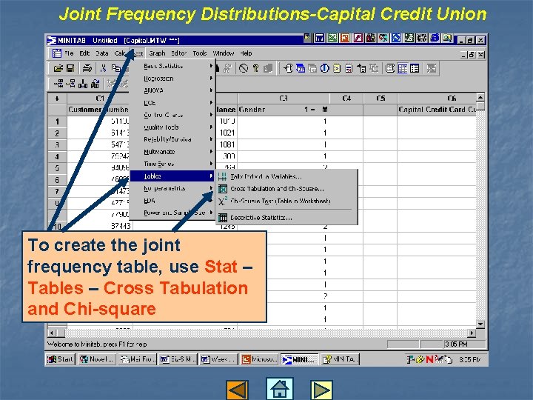
Task: Open the Edit menu
Action: pos(84,53)
